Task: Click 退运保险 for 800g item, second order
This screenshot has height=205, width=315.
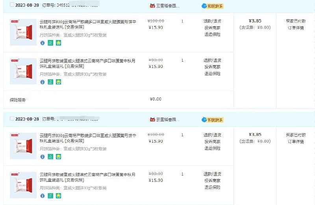Action: pyautogui.click(x=212, y=148)
